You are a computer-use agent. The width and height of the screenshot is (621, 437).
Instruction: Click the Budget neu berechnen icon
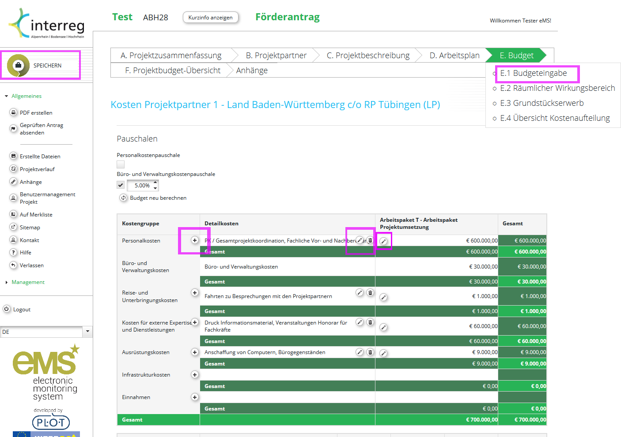pos(123,198)
